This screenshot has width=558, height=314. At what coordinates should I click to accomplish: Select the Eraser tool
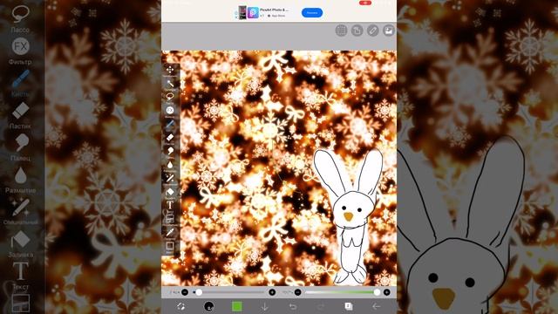coord(170,138)
